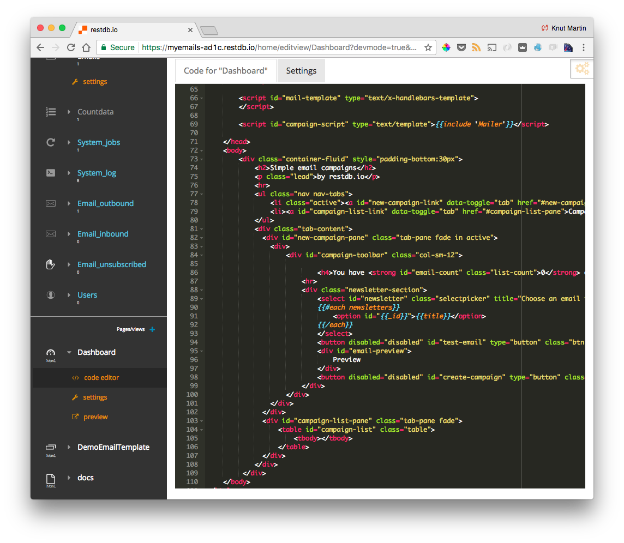Click the Knut Martin profile button

point(563,28)
